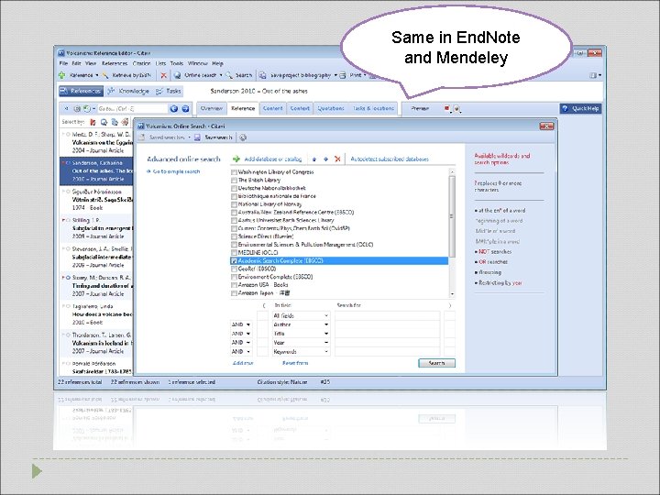This screenshot has width=660, height=495.
Task: Check MEDLINE (OCLC) database
Action: coord(234,253)
